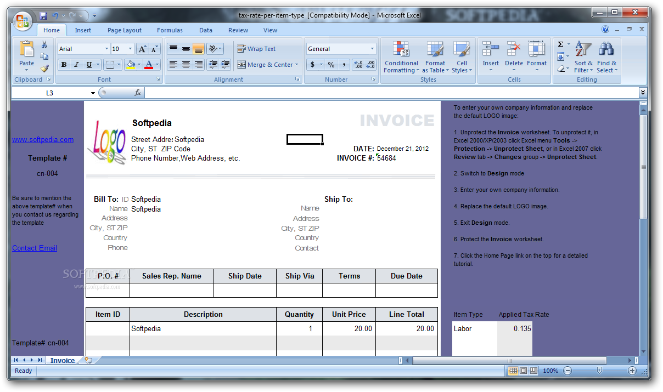Screen dimensions: 663x392
Task: Insert function using fx button
Action: pyautogui.click(x=138, y=93)
